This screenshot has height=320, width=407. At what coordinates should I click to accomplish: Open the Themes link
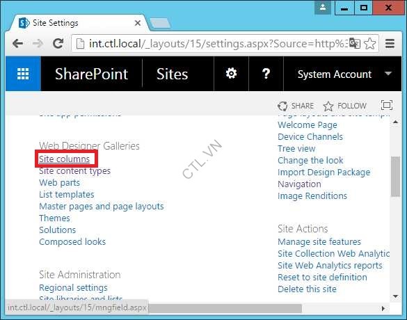tap(54, 218)
